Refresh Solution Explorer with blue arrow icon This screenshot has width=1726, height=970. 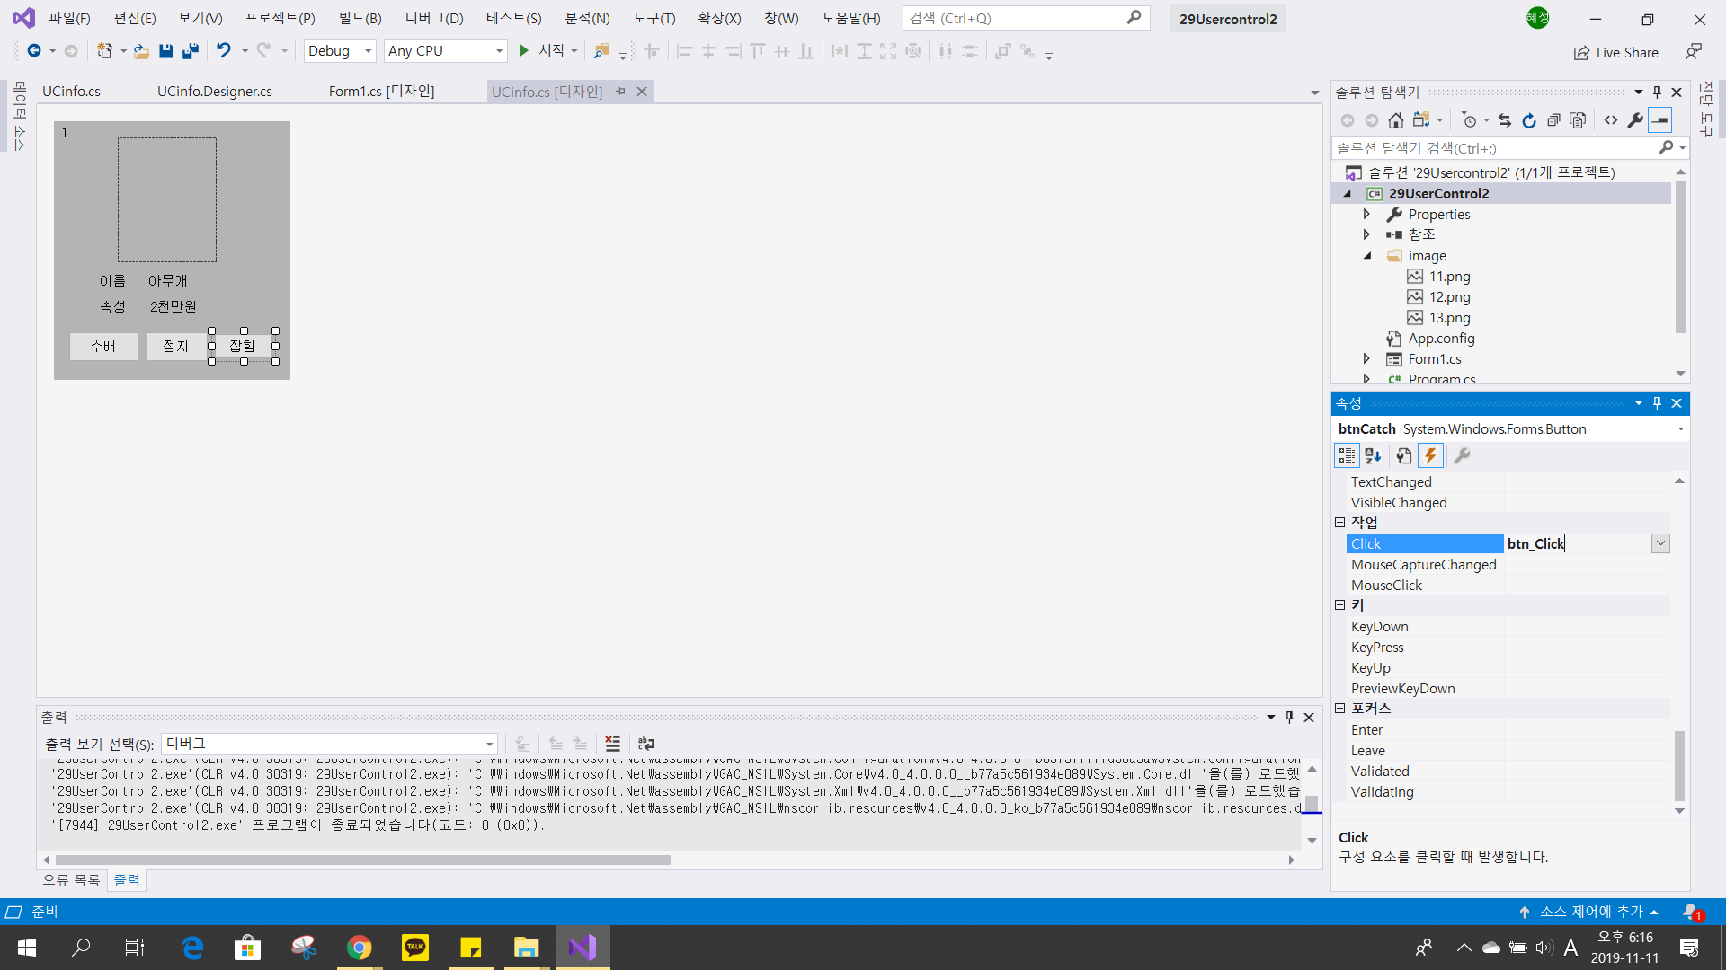pos(1529,120)
